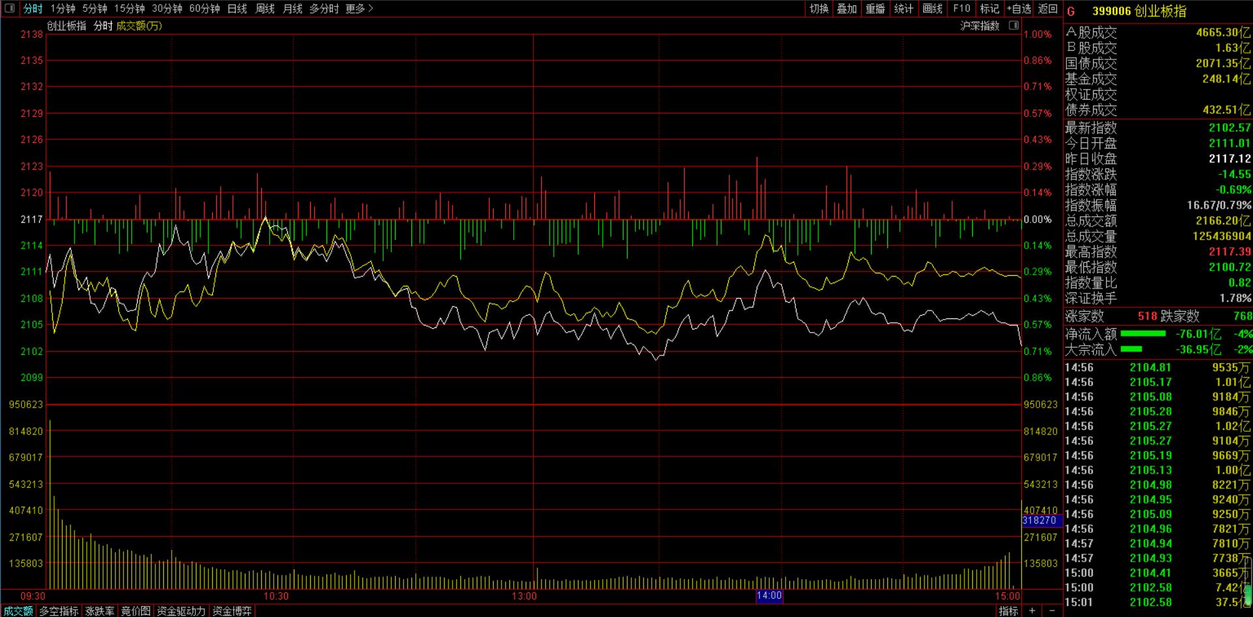This screenshot has width=1253, height=617.
Task: Open the 指标 indicator selector
Action: click(1008, 610)
